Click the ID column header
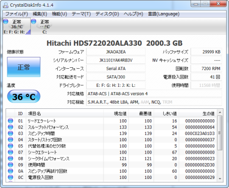Screen dimensions: 229x188 click(21, 114)
